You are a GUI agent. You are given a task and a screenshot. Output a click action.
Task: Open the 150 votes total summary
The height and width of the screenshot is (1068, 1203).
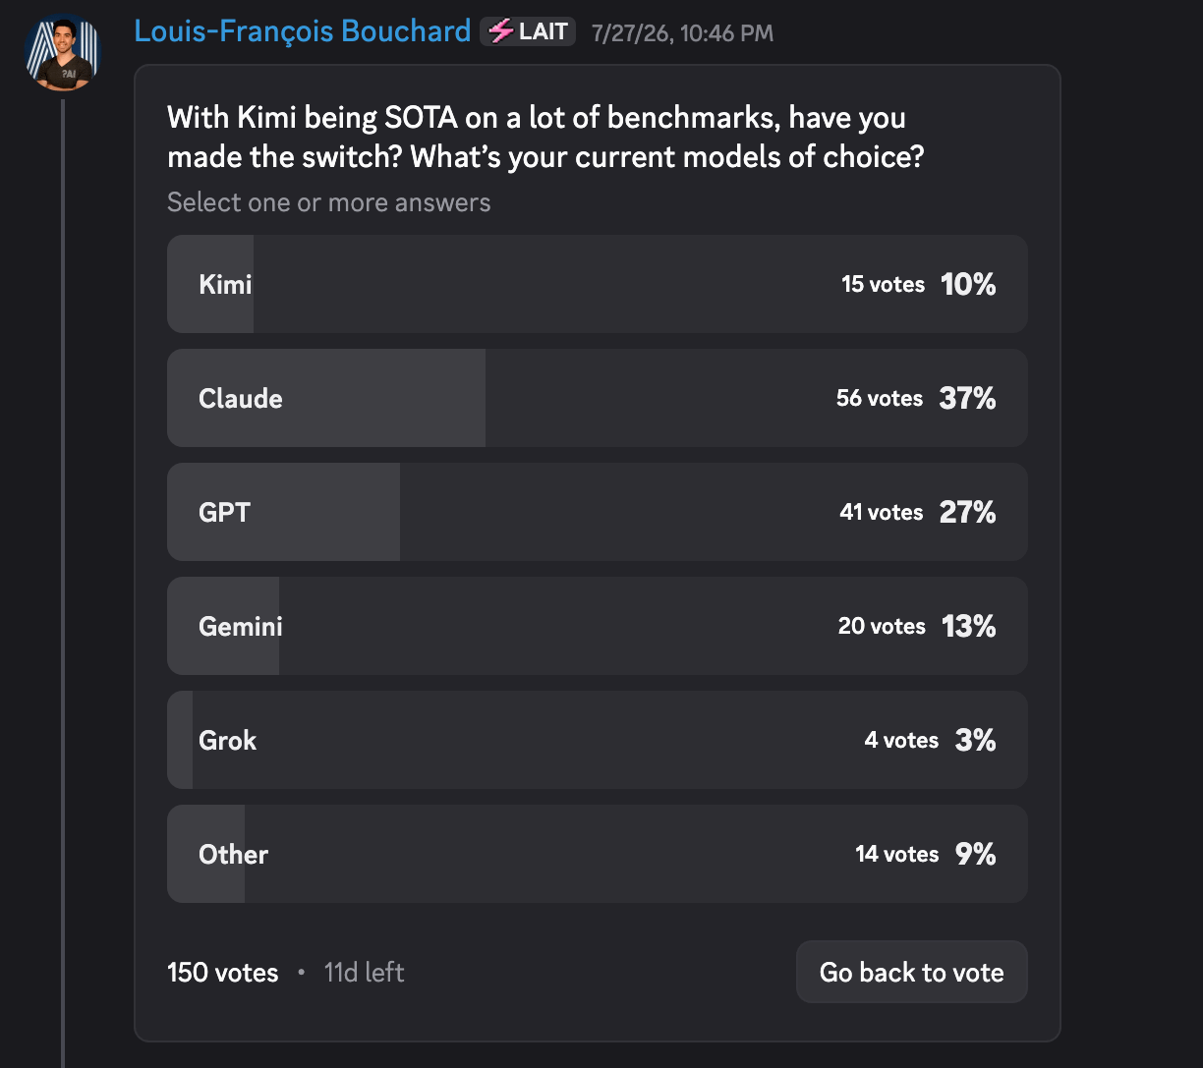[x=223, y=973]
